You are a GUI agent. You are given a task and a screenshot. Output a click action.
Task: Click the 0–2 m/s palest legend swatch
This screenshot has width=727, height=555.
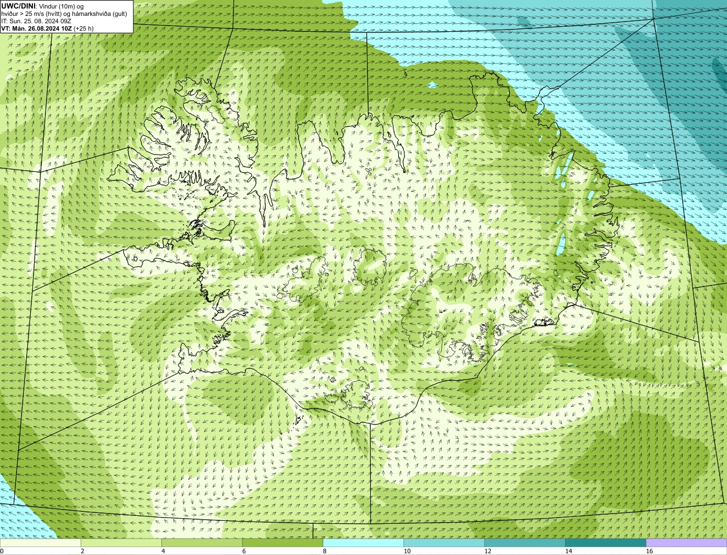(40, 543)
